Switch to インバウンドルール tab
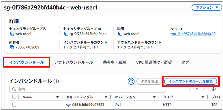Screen dimensions: 223x110 27,62
